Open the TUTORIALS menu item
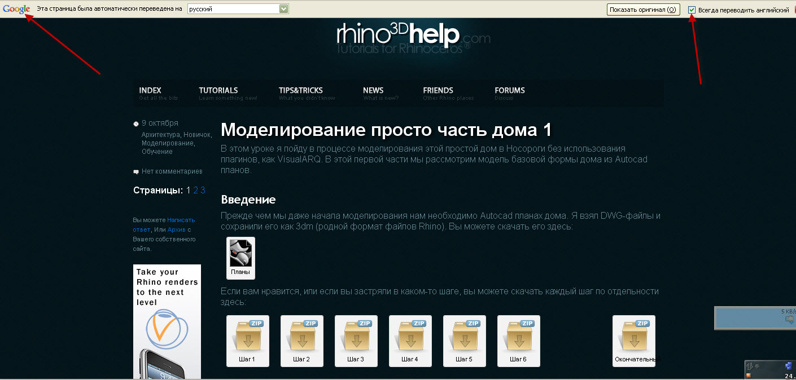Viewport: 796px width, 380px height. 228,94
